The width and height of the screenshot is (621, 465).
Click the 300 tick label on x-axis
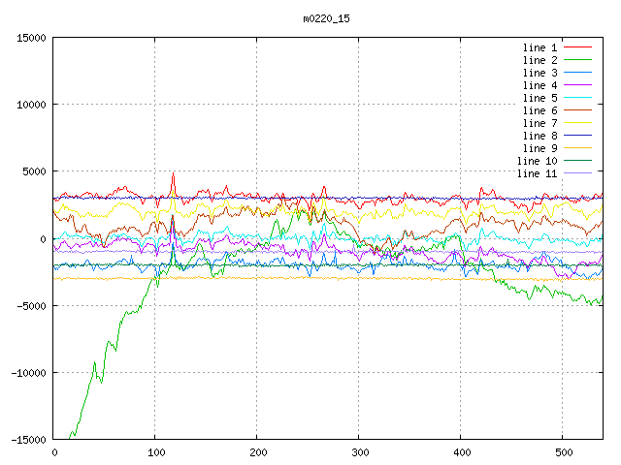(x=359, y=452)
